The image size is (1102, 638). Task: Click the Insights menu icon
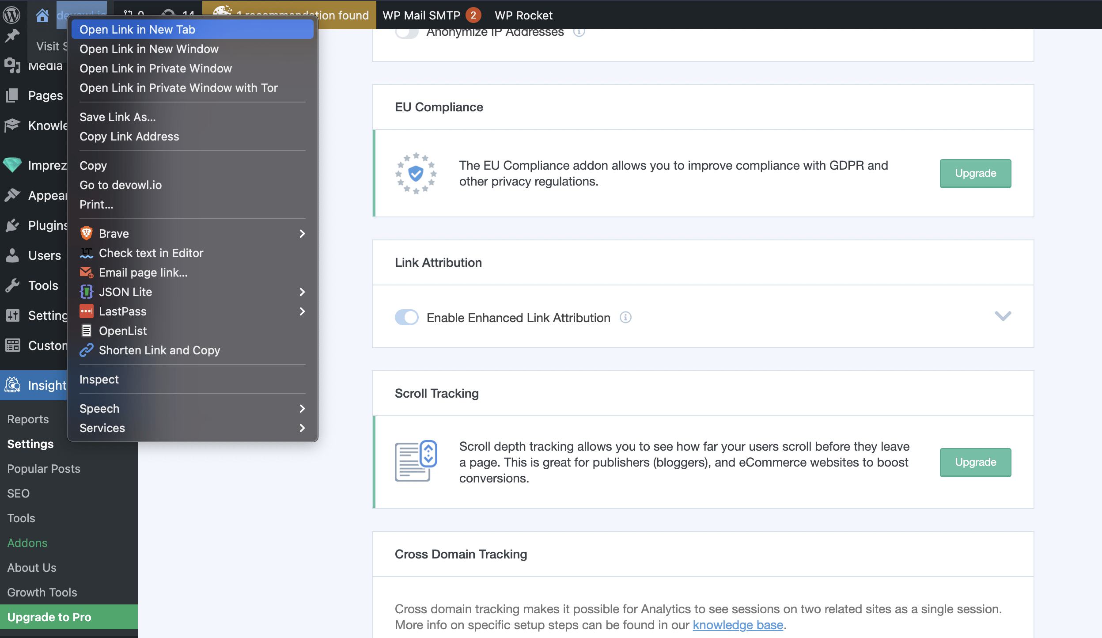(x=12, y=385)
